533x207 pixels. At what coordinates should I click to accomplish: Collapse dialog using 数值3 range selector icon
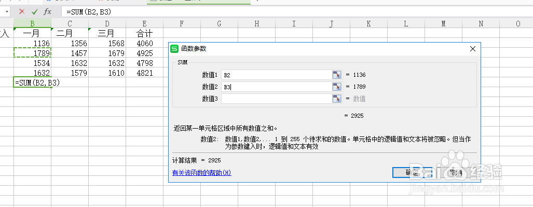[336, 99]
